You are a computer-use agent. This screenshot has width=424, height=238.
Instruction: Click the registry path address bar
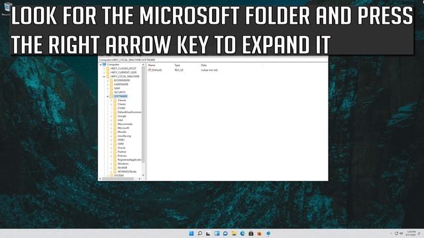[213, 59]
